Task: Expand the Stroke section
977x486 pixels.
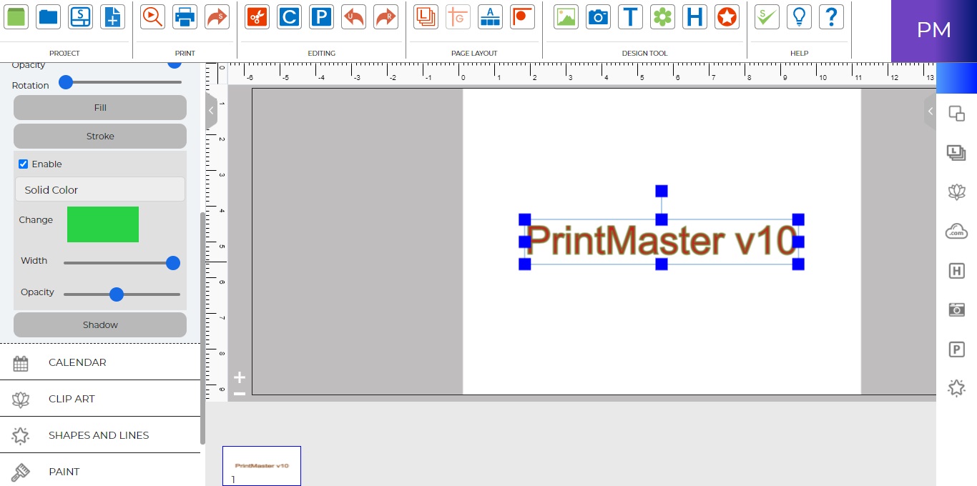Action: point(100,136)
